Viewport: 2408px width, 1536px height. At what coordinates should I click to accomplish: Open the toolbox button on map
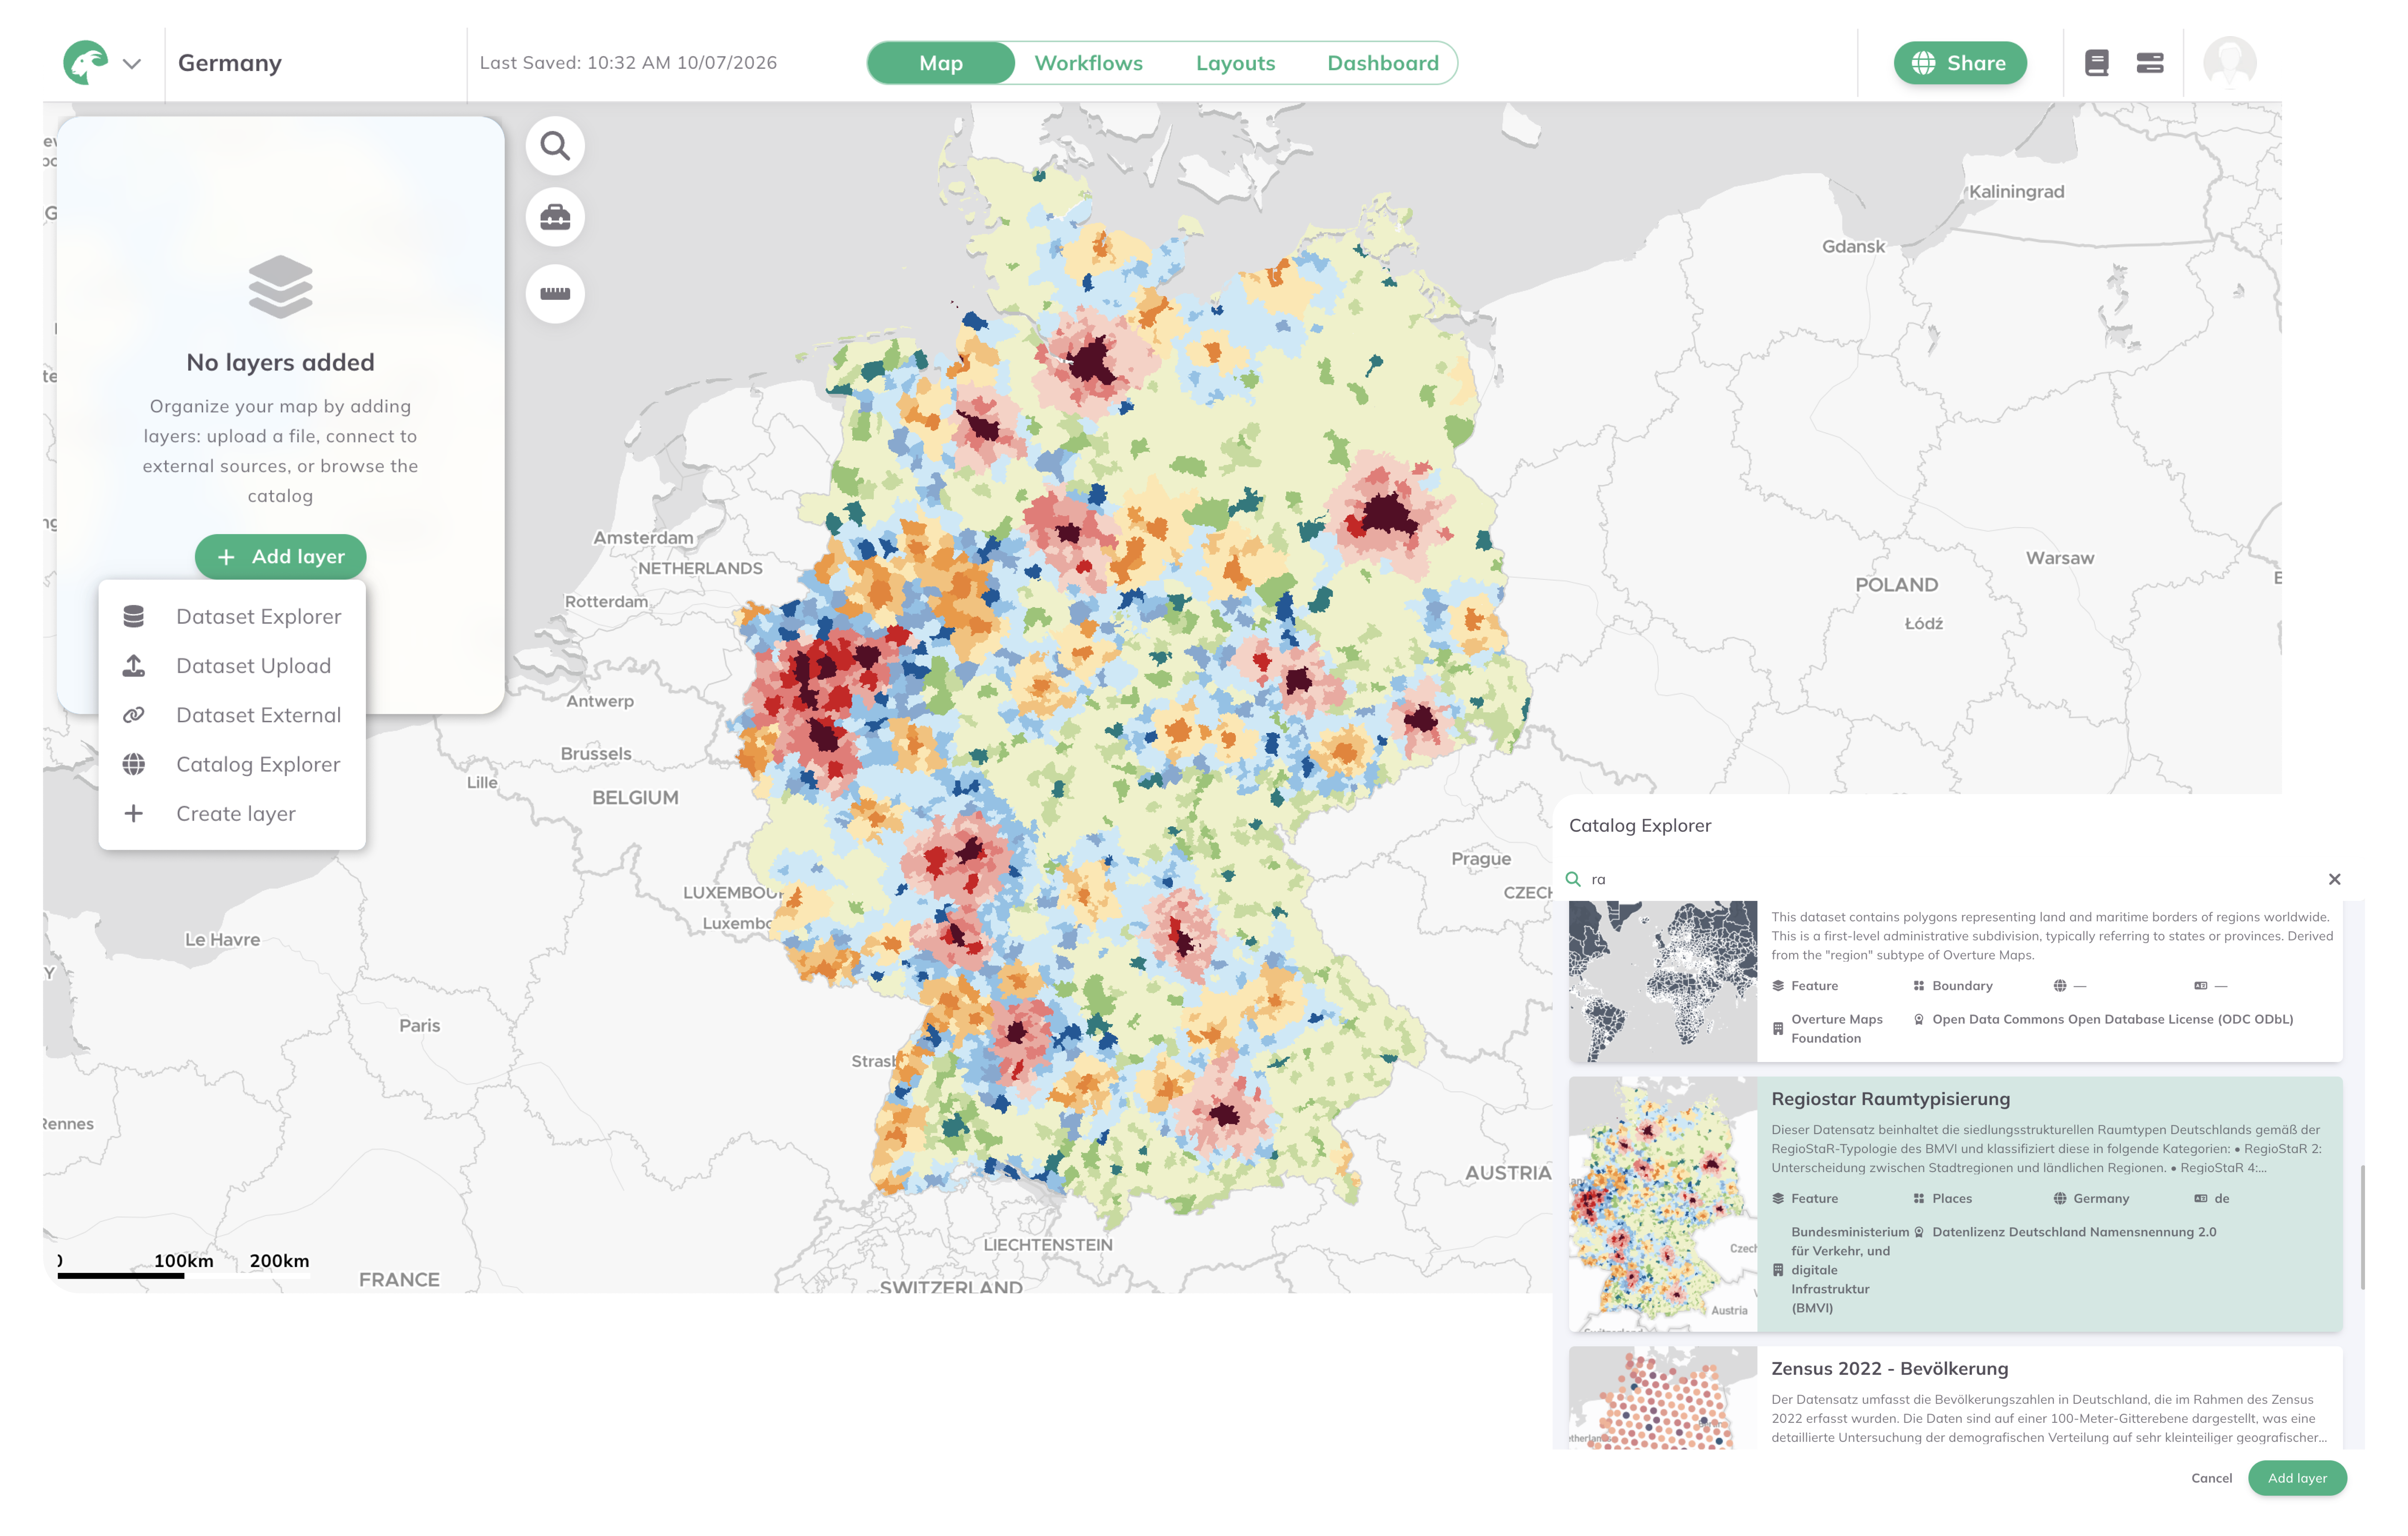pos(555,217)
